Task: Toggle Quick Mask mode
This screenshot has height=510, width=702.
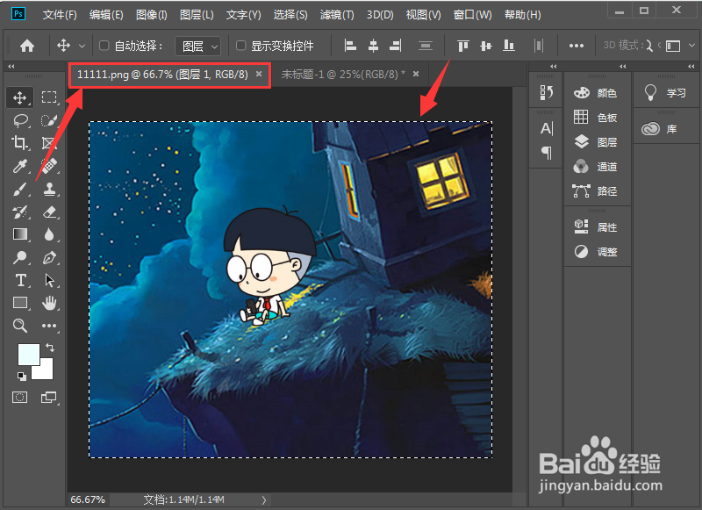Action: coord(19,397)
